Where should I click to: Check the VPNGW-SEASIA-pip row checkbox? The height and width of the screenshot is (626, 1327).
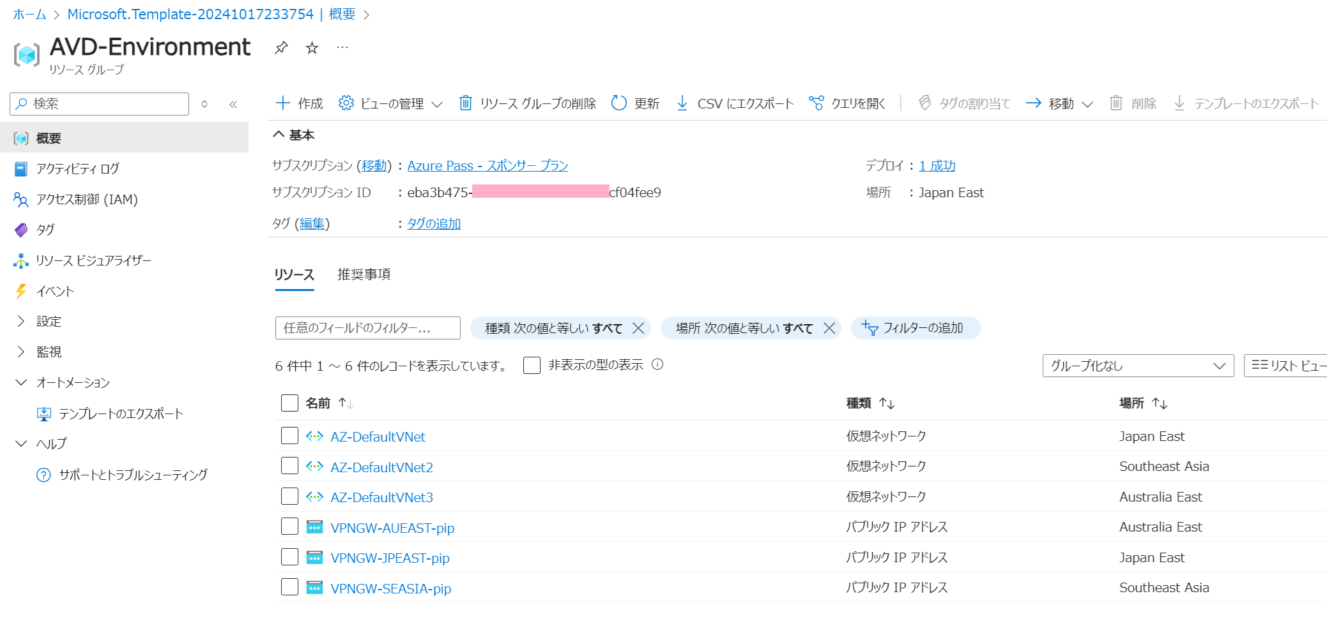[x=289, y=587]
